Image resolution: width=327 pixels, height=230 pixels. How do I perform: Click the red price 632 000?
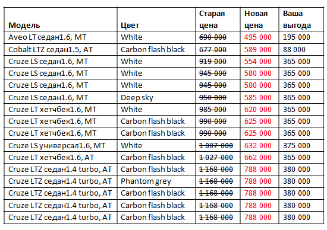258,146
